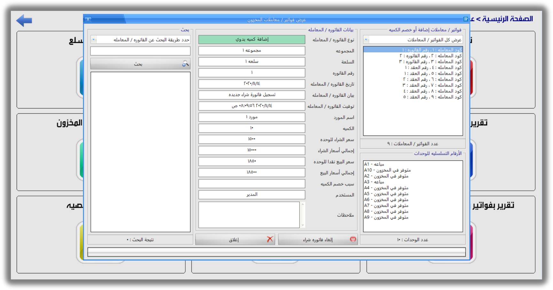
Task: Click the عدد الوحدات : ١٠ count text
Action: point(413,239)
